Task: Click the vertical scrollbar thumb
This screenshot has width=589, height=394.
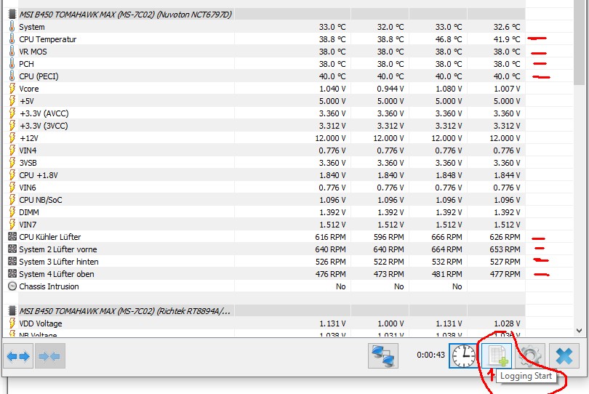Action: [x=579, y=42]
